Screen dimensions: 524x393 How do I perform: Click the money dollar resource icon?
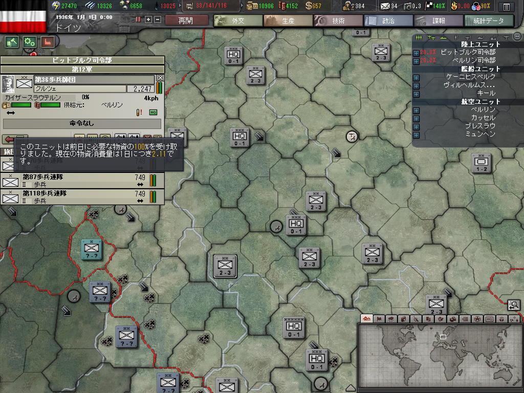(x=309, y=6)
